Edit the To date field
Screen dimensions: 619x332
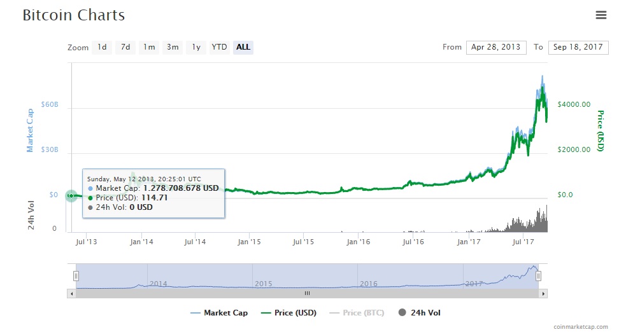578,47
